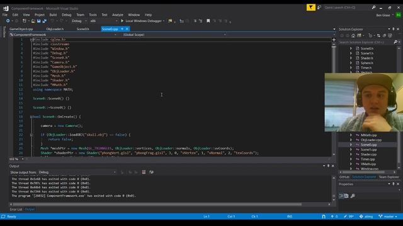
Task: Click the Solution Explorer sync with active document icon
Action: 378,36
